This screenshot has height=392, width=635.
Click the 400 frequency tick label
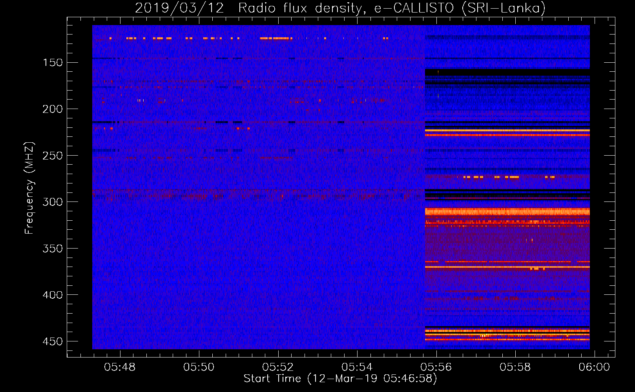pos(53,295)
